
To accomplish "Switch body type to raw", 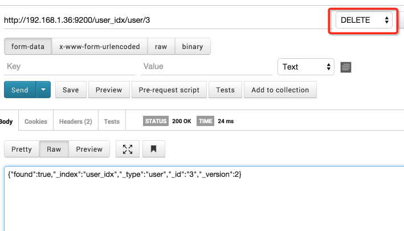I will click(161, 46).
